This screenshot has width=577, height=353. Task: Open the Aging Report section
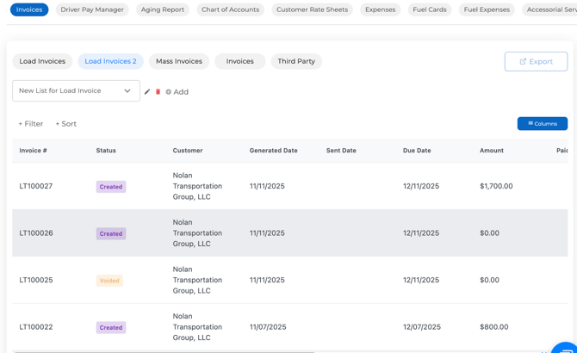[x=162, y=9]
